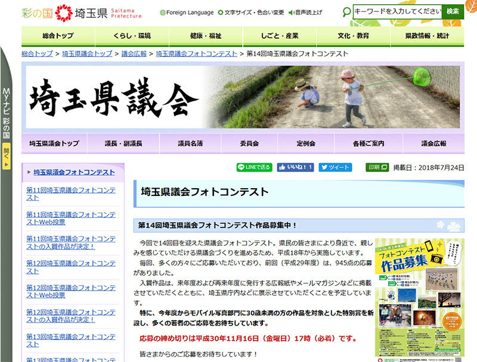Image resolution: width=477 pixels, height=362 pixels.
Task: Click the Twitter ツイート button
Action: click(x=335, y=167)
